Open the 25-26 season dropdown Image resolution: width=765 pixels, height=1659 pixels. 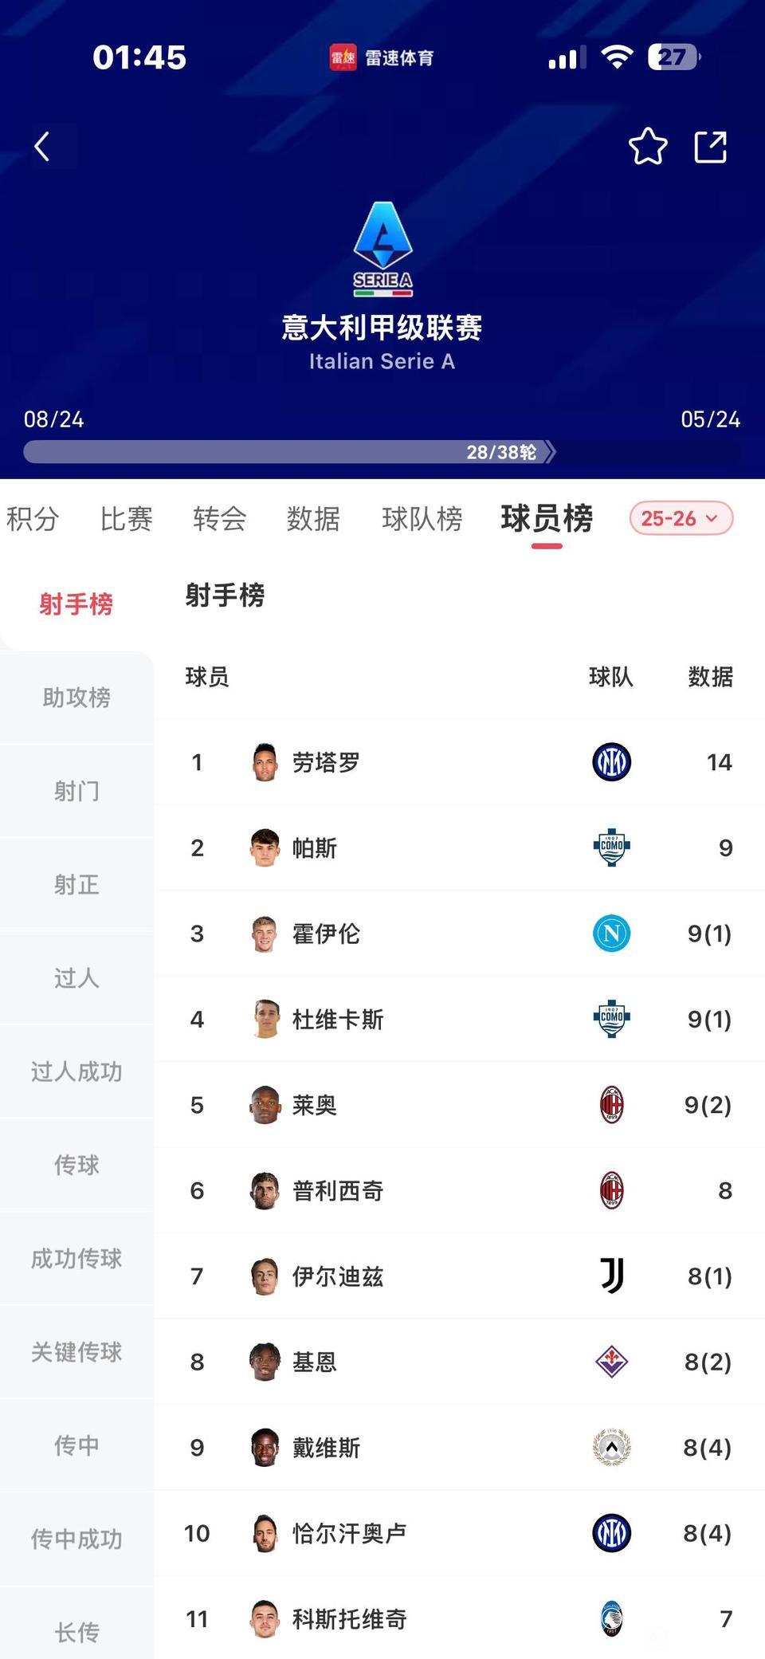coord(681,518)
